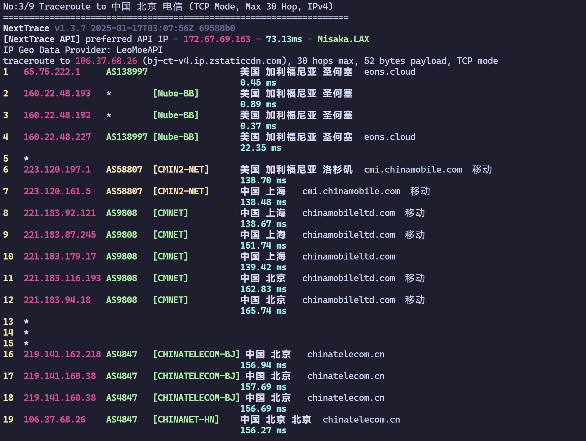
Task: Click the hop 17 IP 219.141.160.38
Action: click(x=60, y=376)
